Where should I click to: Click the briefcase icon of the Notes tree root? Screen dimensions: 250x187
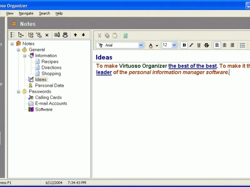[x=18, y=43]
